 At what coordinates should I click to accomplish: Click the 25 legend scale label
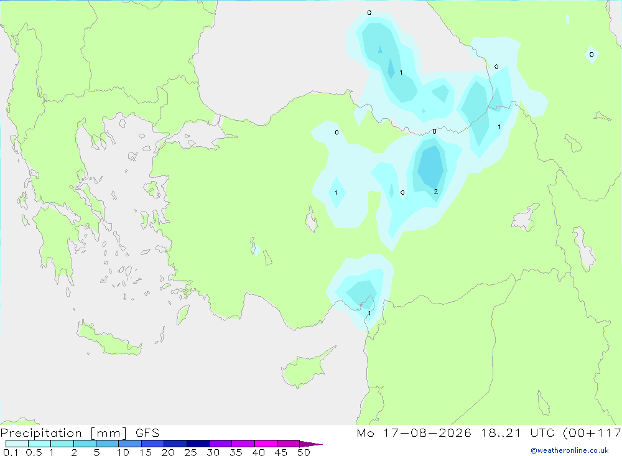click(x=191, y=452)
